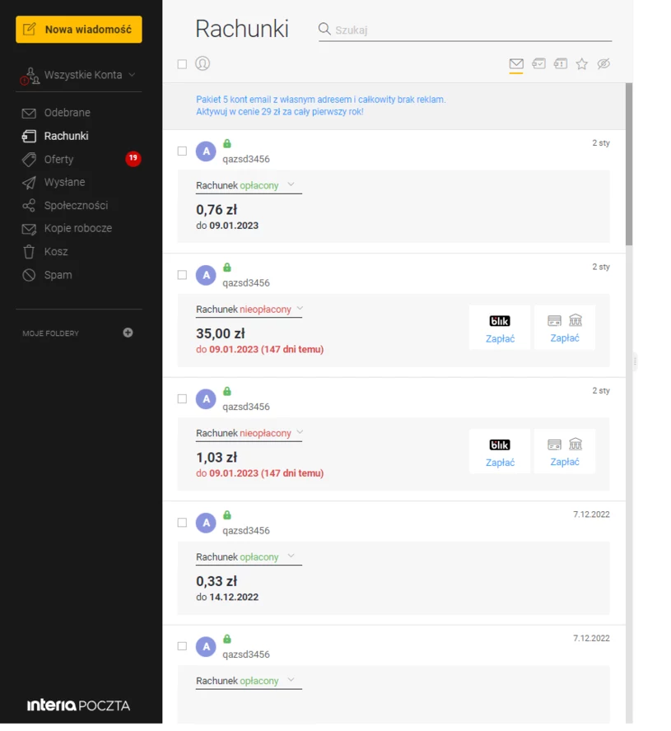Click green lock icon on 0,76 zł message

tap(227, 143)
